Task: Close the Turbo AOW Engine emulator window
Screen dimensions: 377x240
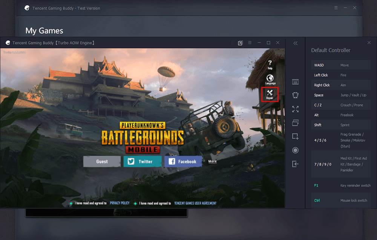Action: point(278,43)
